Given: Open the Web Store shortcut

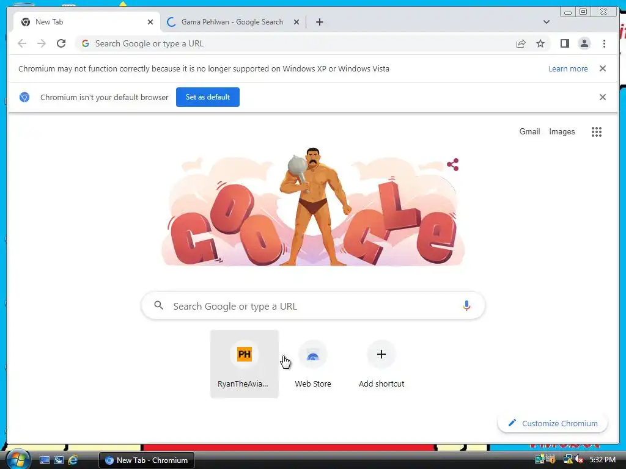Looking at the screenshot, I should 313,364.
